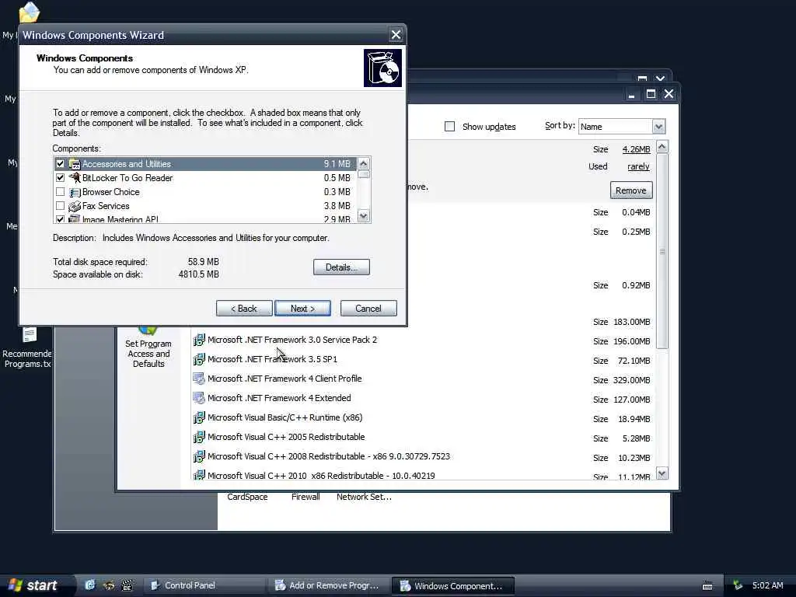Click the 4.26MB size link
This screenshot has height=597, width=796.
pos(636,149)
